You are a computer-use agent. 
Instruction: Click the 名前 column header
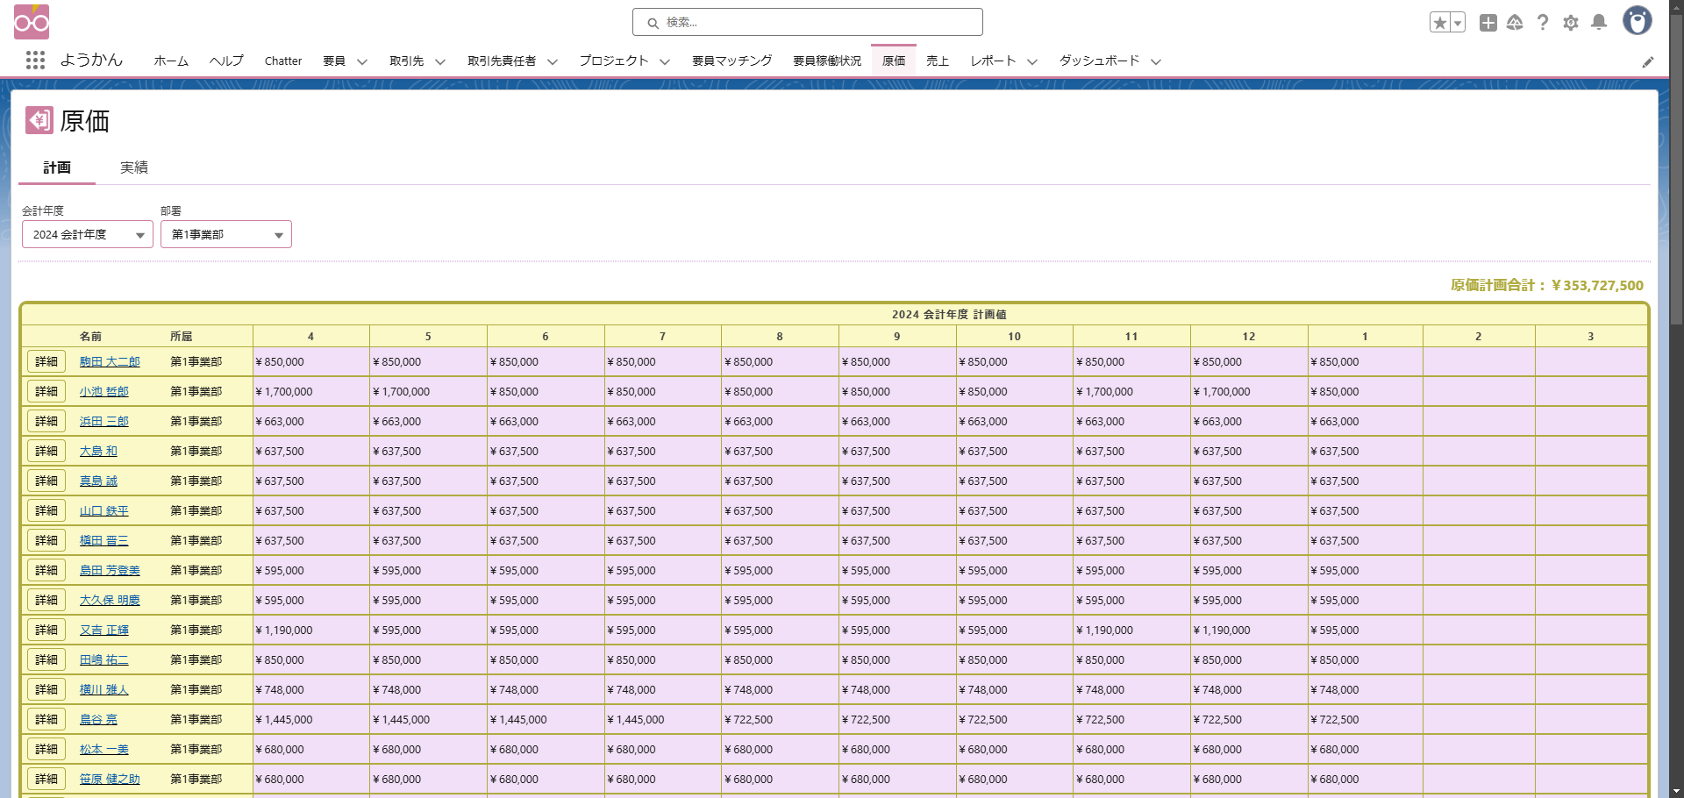point(90,336)
